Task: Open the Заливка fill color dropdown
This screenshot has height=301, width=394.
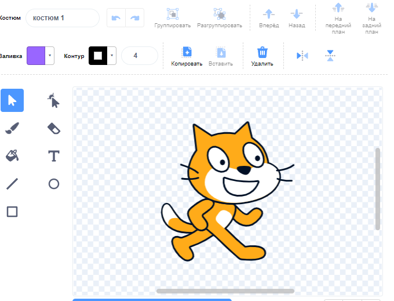Action: (50, 56)
